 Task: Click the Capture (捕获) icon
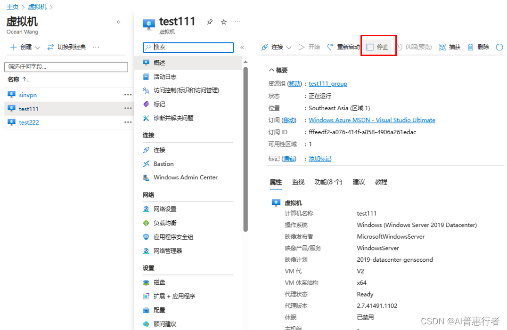pos(442,47)
